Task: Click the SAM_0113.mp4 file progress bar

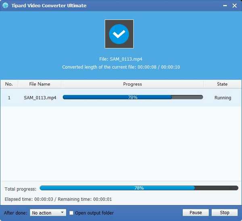Action: [x=133, y=97]
